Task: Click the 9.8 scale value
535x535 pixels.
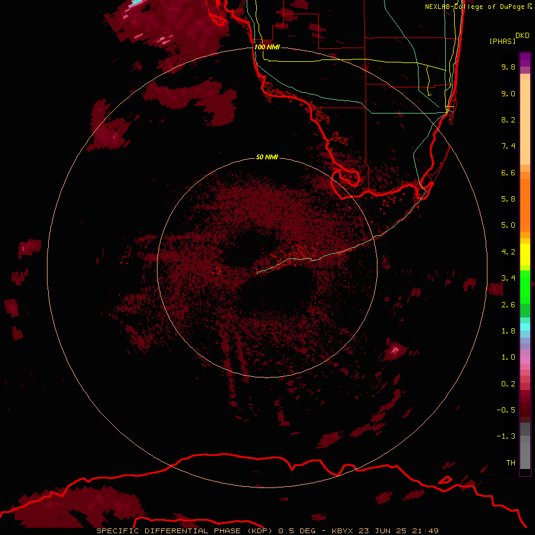Action: tap(508, 67)
